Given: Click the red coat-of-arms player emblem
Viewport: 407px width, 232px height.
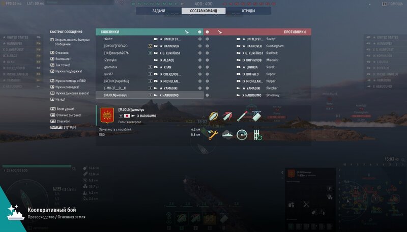Looking at the screenshot, I should point(107,115).
